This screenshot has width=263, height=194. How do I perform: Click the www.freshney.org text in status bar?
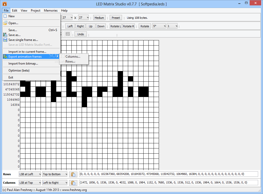point(74,190)
